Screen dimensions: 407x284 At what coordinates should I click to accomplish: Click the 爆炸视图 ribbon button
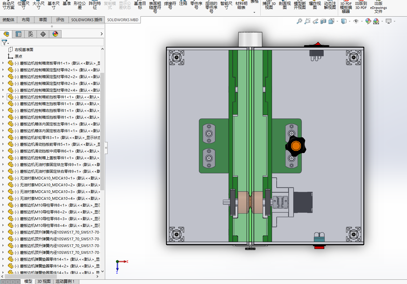[315, 5]
